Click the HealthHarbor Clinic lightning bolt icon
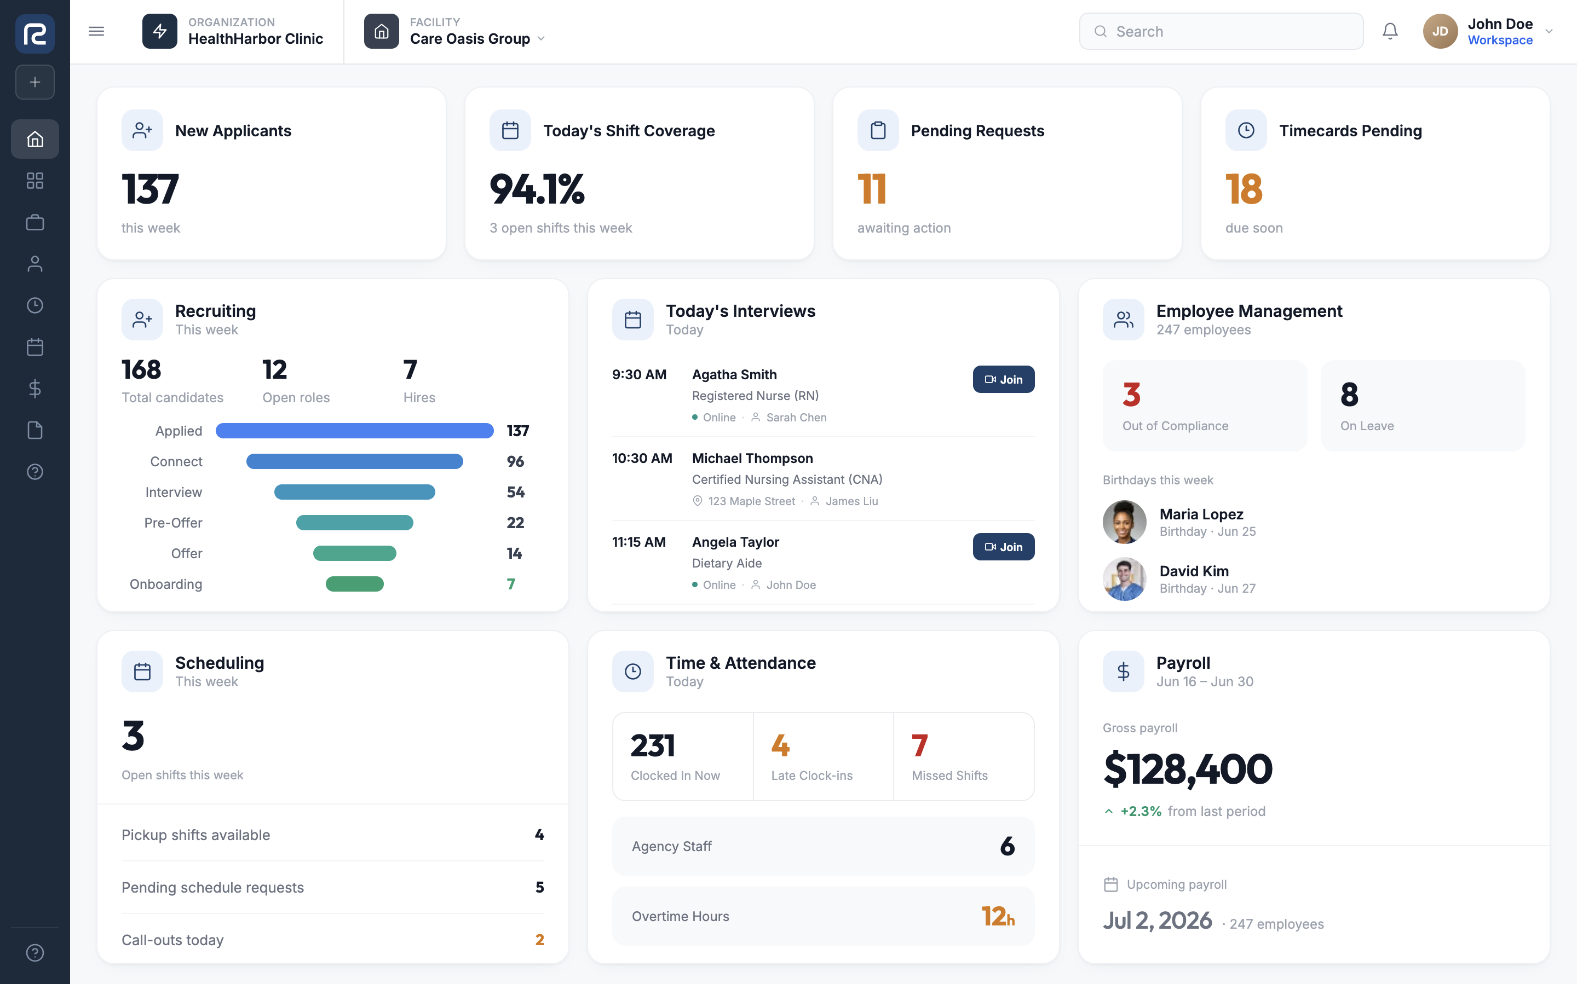Image resolution: width=1577 pixels, height=984 pixels. pyautogui.click(x=159, y=31)
